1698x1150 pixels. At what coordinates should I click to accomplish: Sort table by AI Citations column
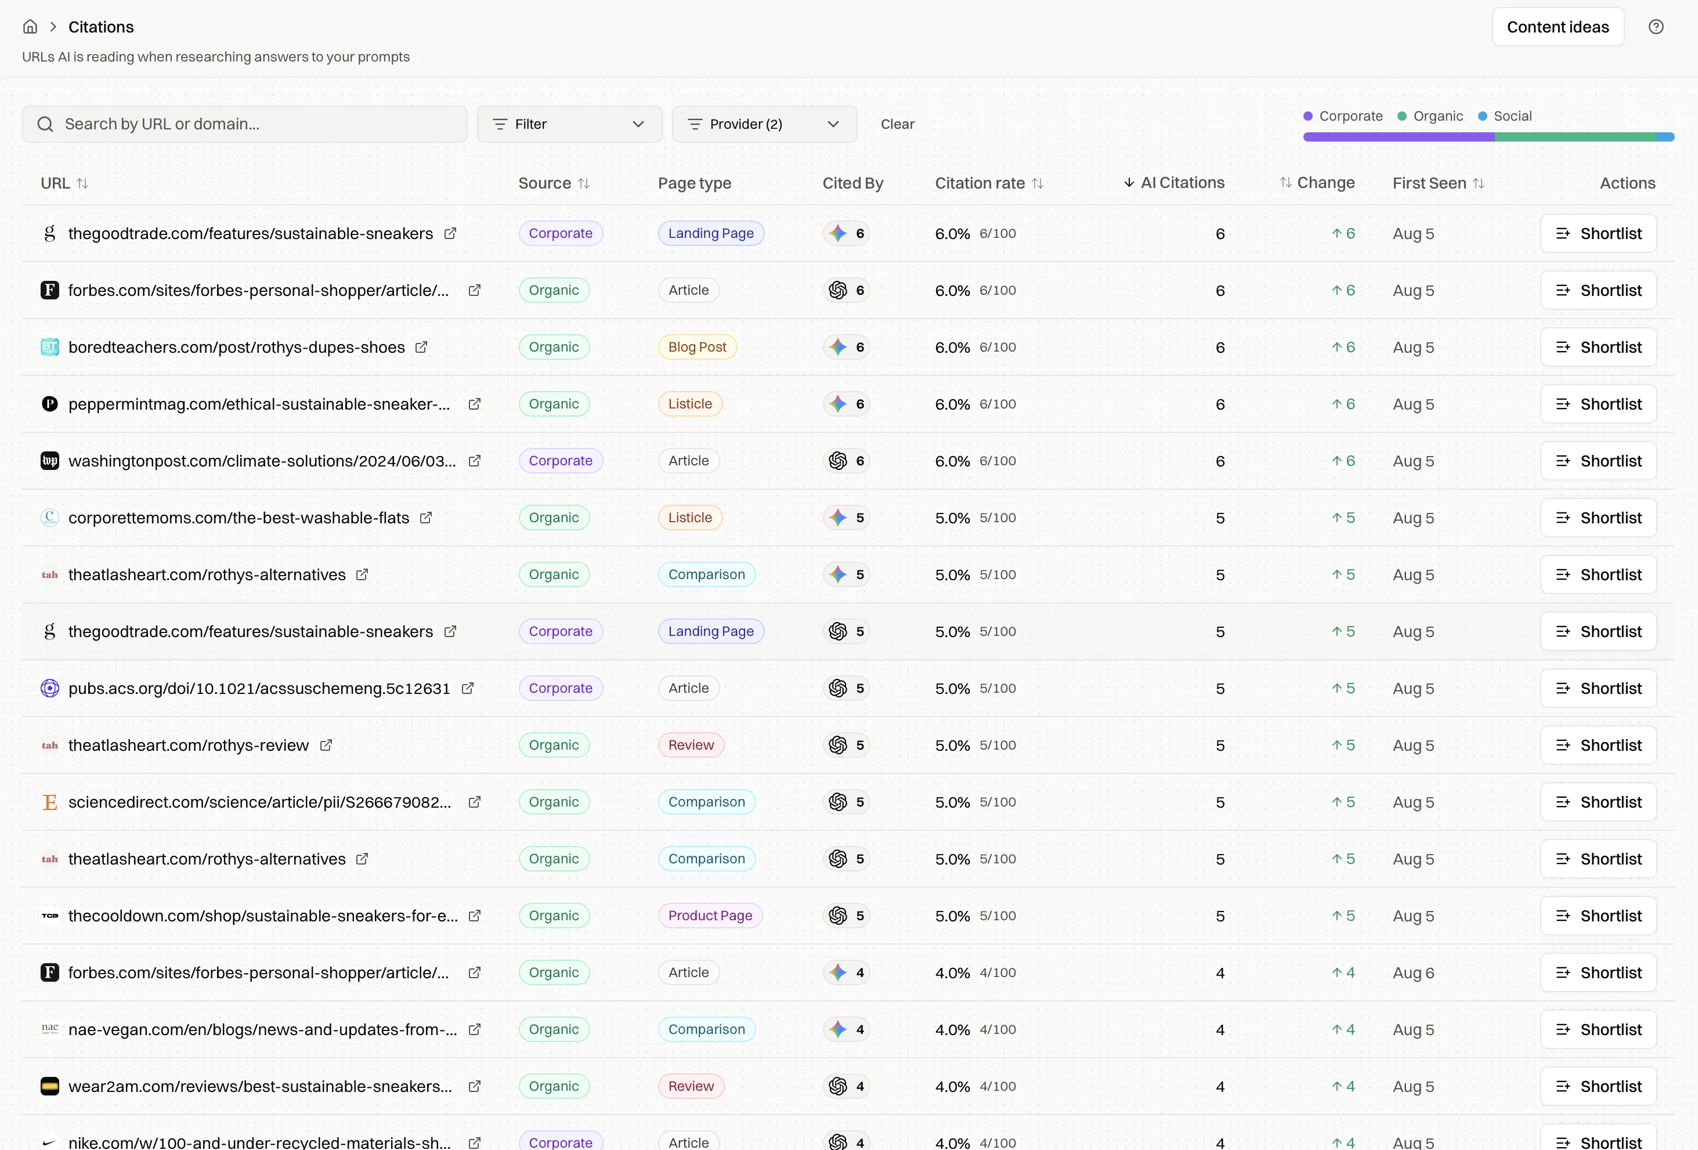point(1173,183)
